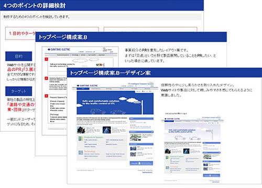Click the red number marker beside the wireframe header
The image size is (262, 188).
(46, 59)
